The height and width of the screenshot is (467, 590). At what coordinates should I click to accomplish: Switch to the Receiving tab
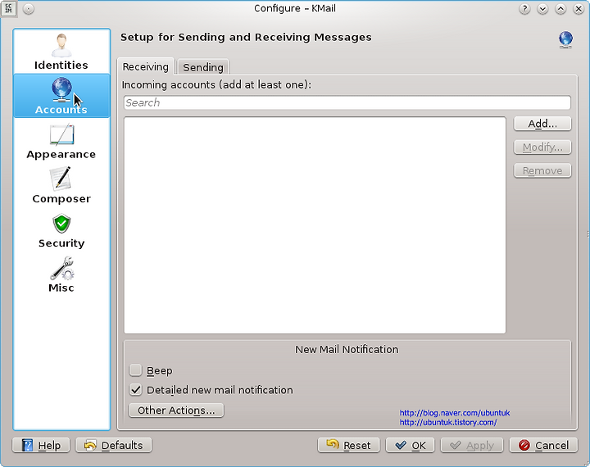click(146, 66)
